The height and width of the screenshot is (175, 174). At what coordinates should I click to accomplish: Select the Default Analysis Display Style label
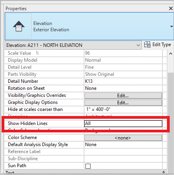38,145
